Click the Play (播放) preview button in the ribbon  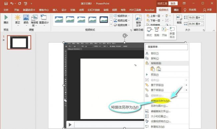pos(6,19)
